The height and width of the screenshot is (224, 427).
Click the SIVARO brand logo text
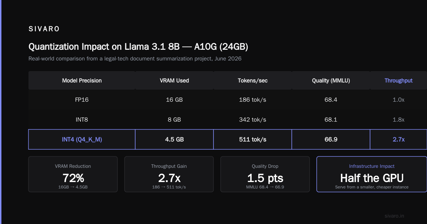coord(44,29)
